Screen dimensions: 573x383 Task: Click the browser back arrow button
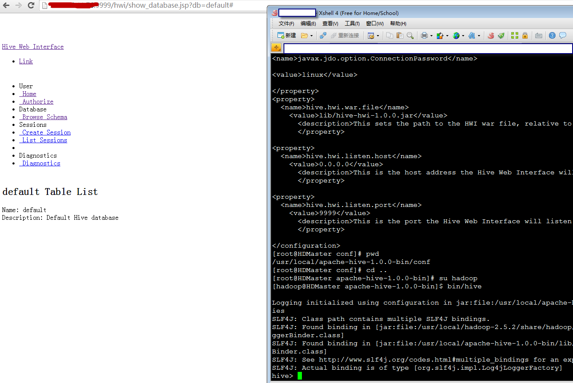tap(6, 6)
